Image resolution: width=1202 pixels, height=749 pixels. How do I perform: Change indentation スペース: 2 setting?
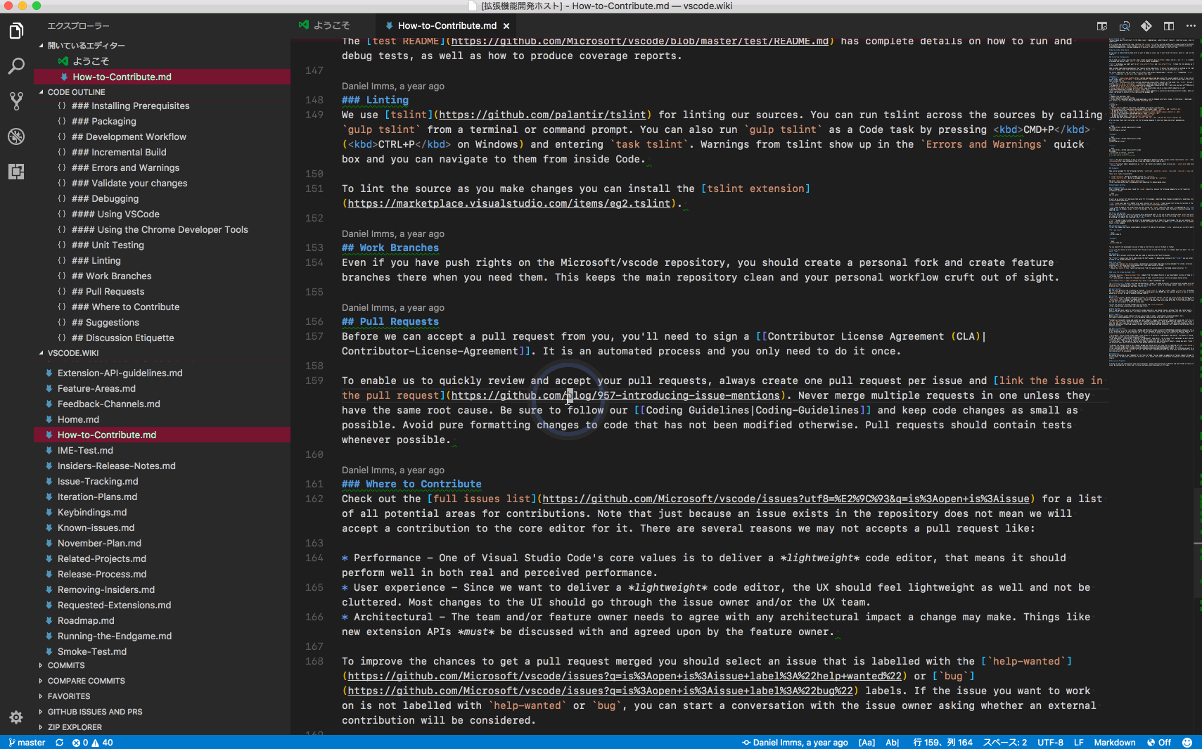[1005, 743]
